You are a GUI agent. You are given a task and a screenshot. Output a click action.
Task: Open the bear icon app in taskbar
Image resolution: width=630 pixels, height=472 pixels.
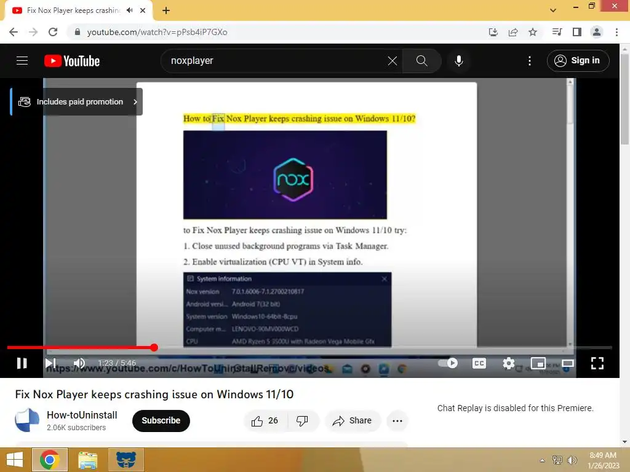click(126, 460)
